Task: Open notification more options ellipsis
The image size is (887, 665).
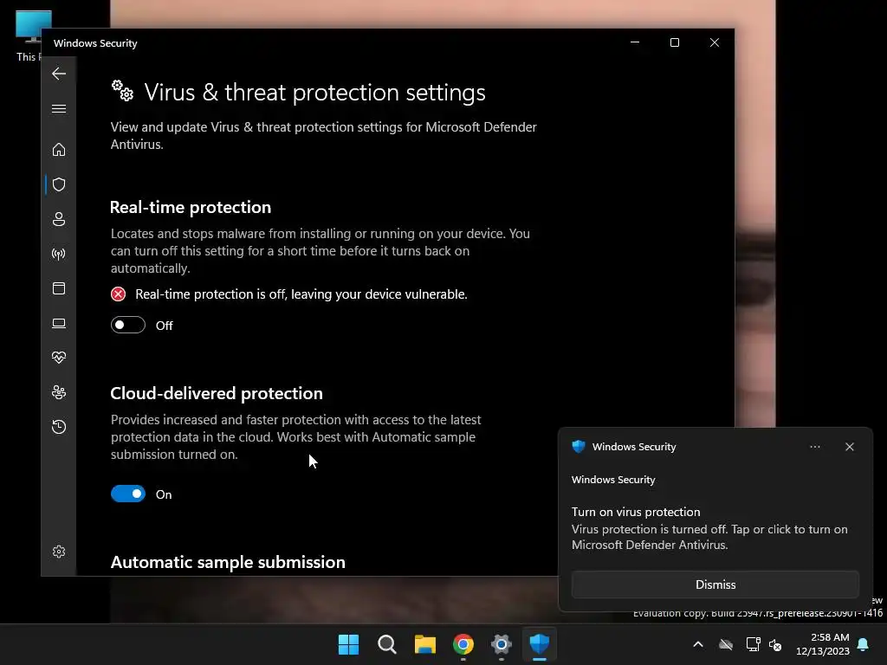Action: 814,447
